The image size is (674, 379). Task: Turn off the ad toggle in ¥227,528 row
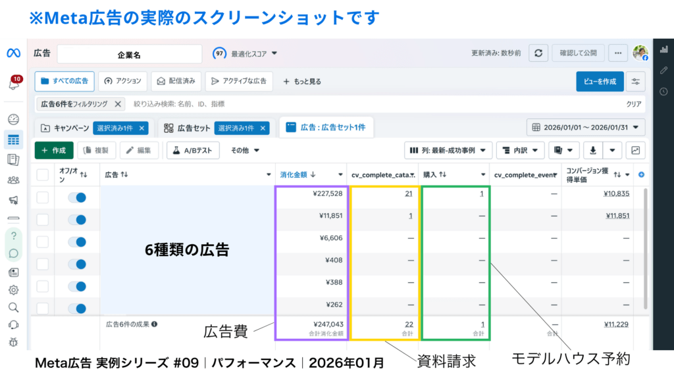[x=78, y=197]
